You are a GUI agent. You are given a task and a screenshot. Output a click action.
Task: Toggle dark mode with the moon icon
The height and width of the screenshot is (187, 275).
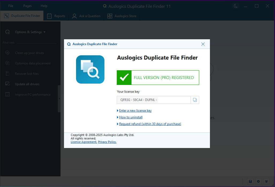tap(236, 6)
